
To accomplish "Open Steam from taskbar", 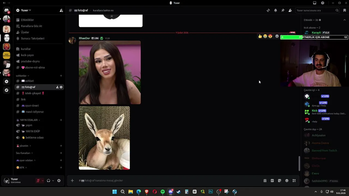I will pos(179,192).
